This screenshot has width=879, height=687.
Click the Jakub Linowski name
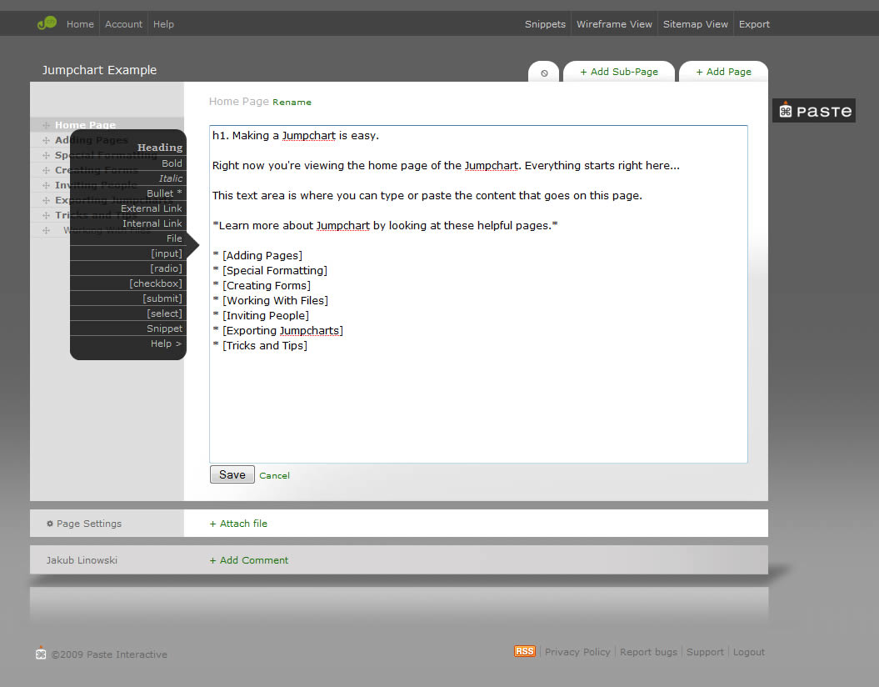[82, 560]
